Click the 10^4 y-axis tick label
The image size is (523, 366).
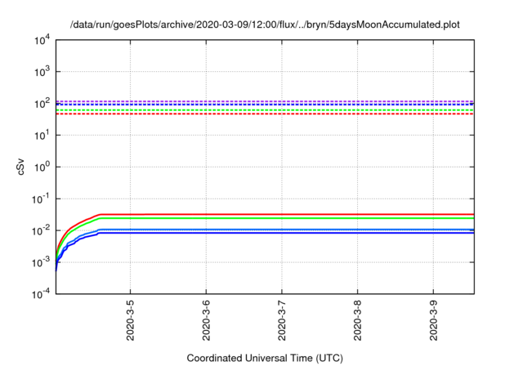click(x=42, y=40)
